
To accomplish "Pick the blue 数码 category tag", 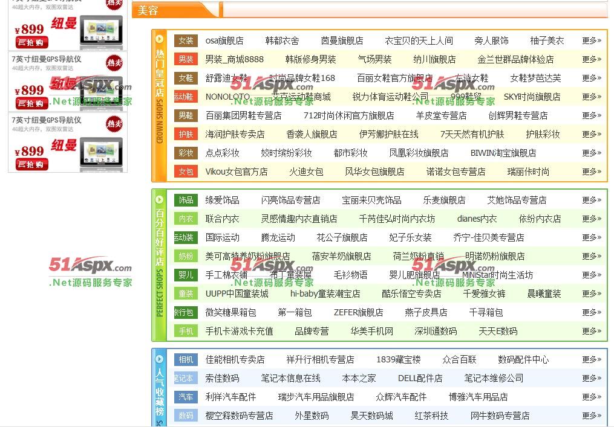I will click(186, 416).
